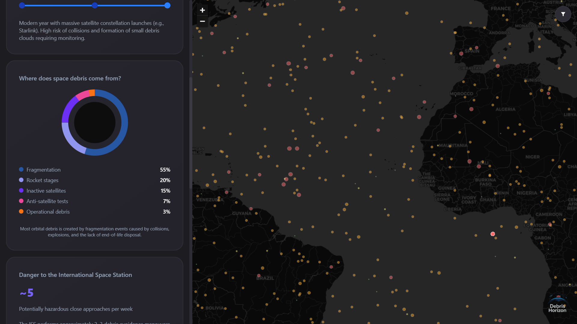Open the map filter button
The height and width of the screenshot is (324, 577).
(563, 14)
